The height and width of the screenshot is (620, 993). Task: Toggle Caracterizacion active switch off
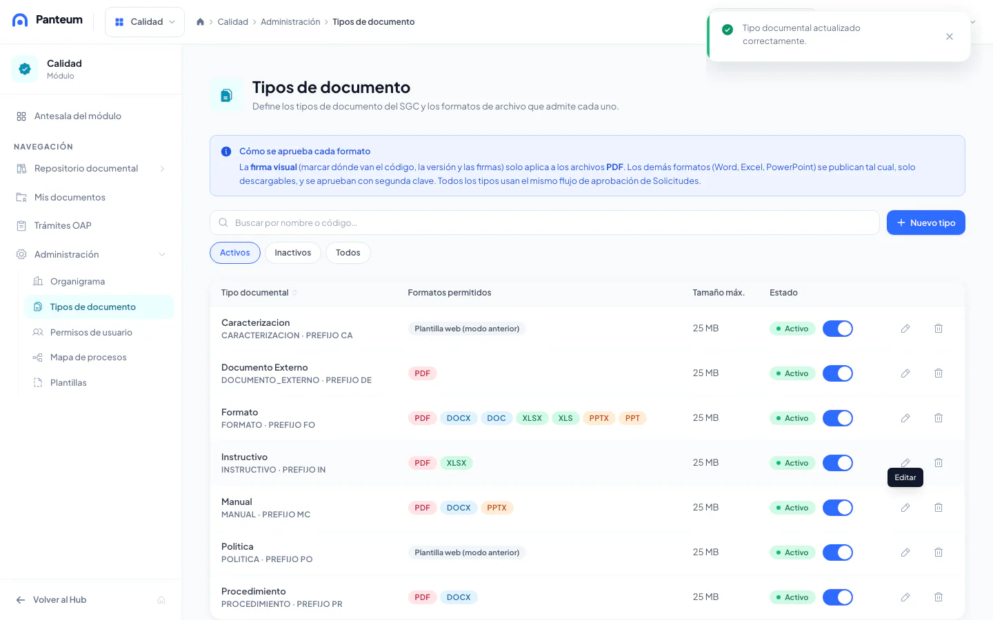(x=838, y=329)
